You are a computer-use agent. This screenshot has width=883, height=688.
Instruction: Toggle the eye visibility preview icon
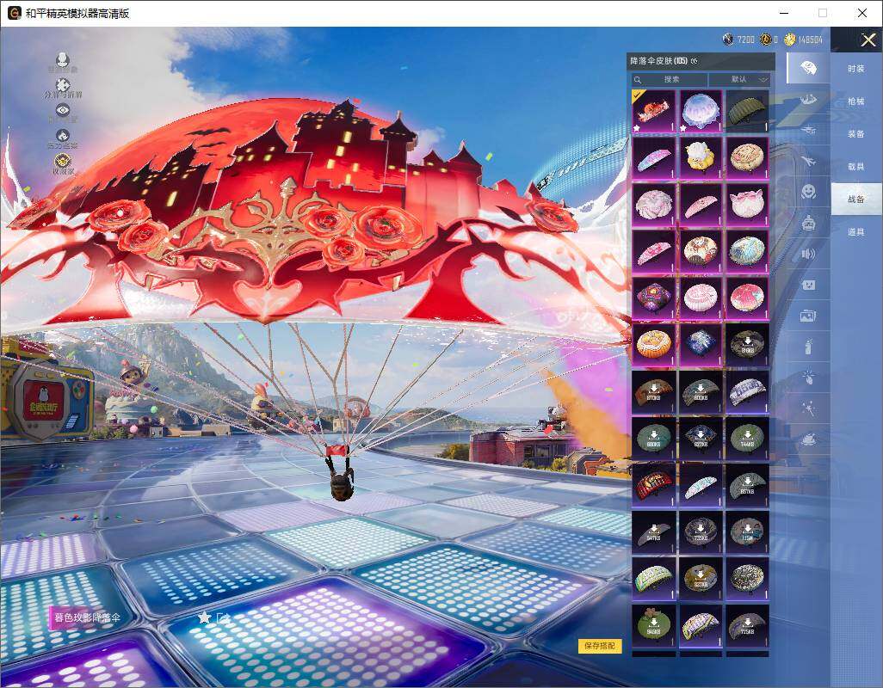pos(62,110)
